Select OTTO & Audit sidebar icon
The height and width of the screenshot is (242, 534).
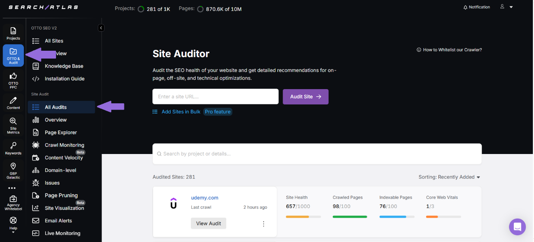pyautogui.click(x=13, y=56)
